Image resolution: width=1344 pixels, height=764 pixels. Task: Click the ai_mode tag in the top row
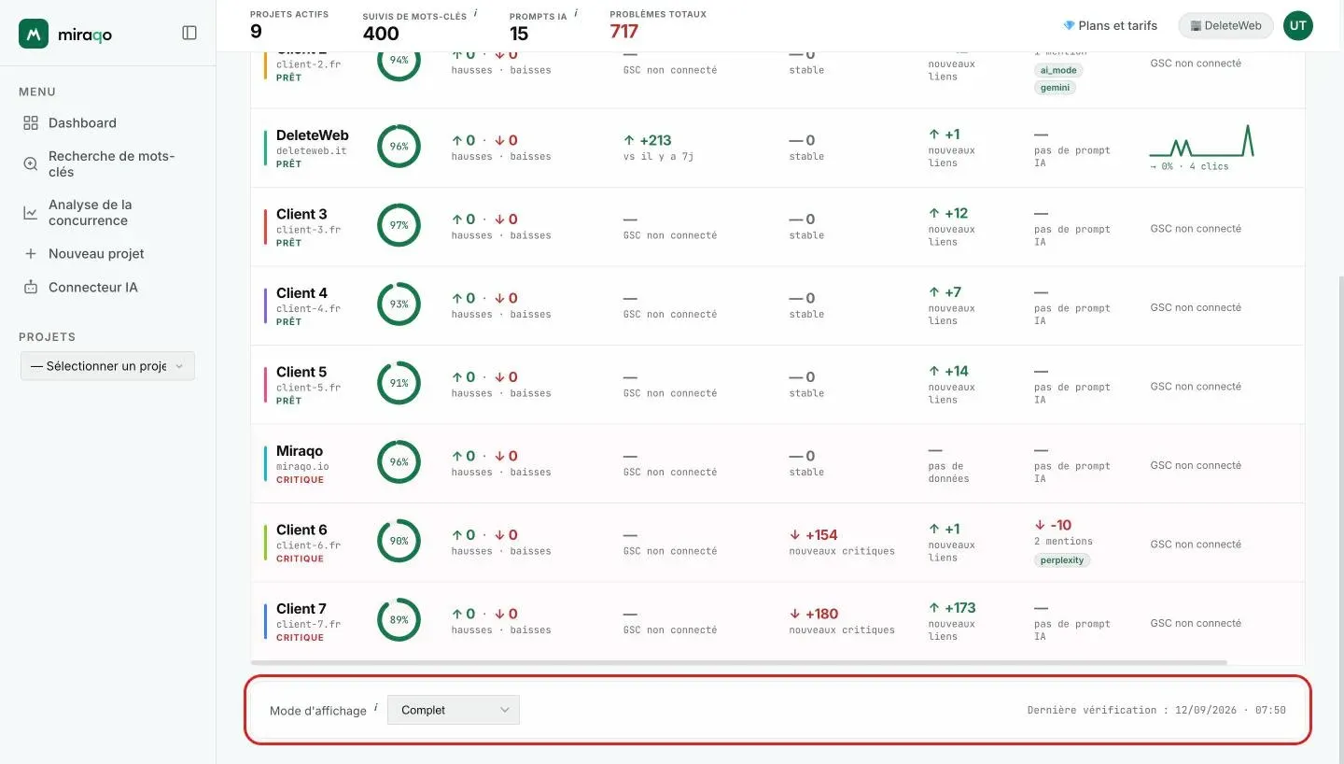(x=1058, y=70)
